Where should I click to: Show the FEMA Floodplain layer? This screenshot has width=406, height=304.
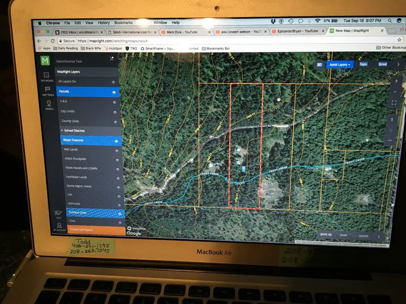point(117,160)
